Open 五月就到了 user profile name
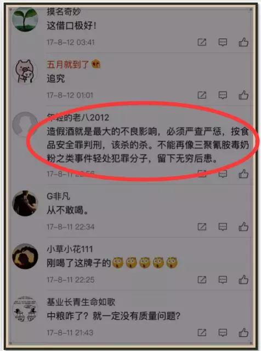This screenshot has width=261, height=351. 67,65
